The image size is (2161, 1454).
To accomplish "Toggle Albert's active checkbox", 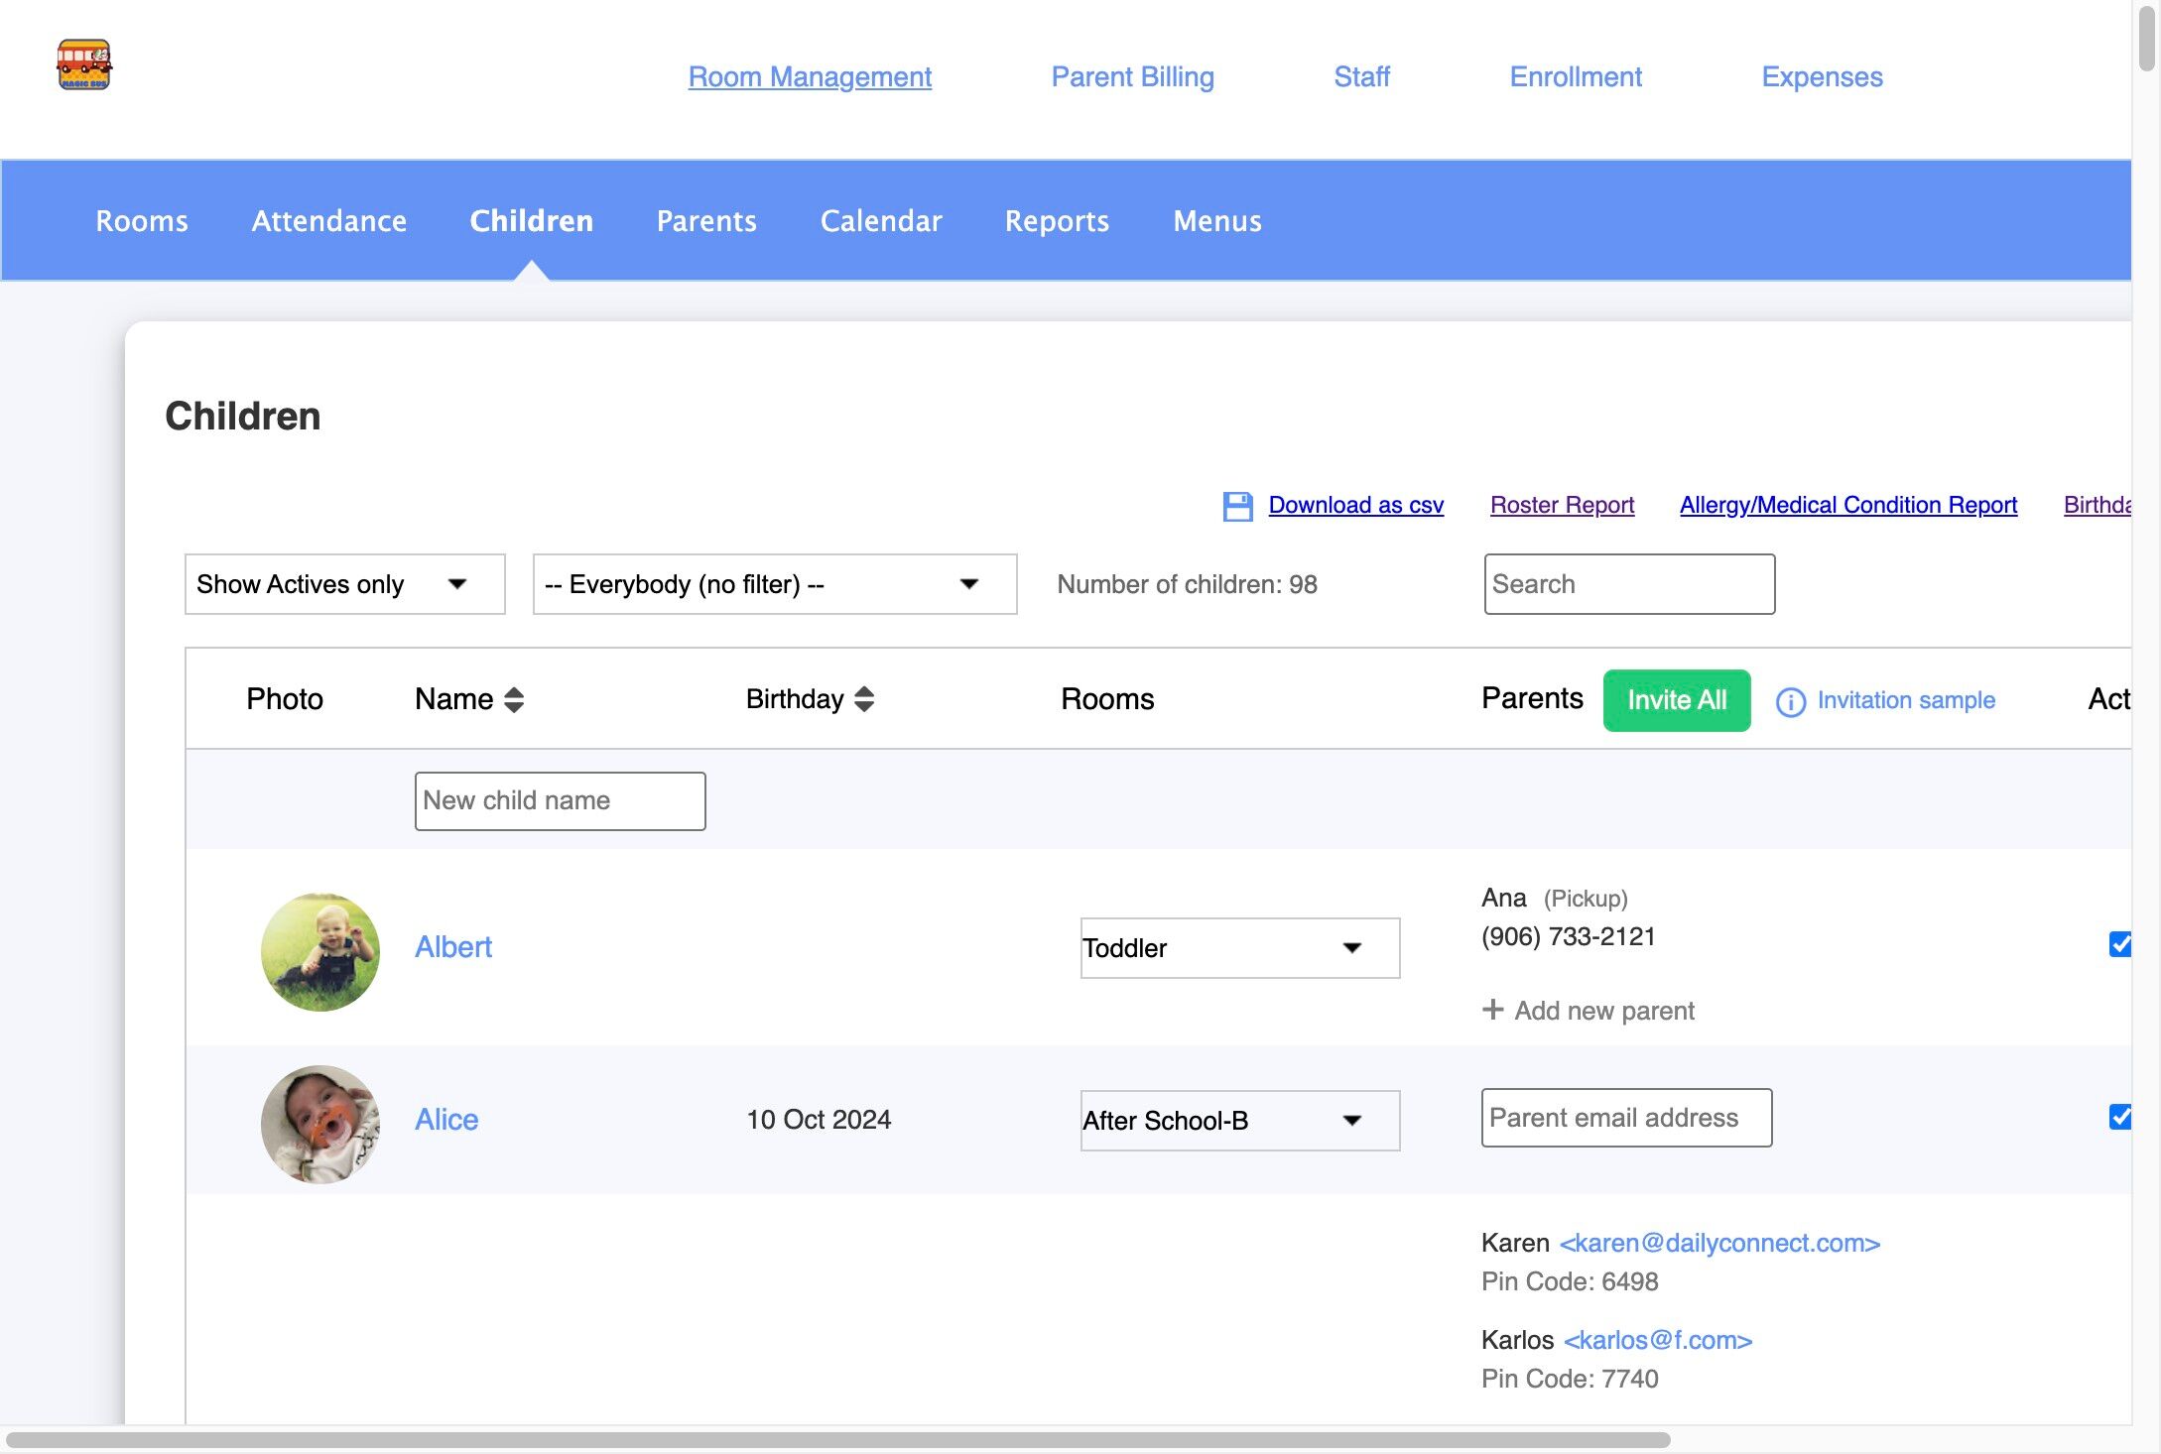I will 2119,944.
